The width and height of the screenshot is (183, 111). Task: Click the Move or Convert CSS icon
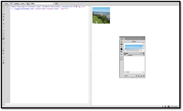tap(3, 54)
